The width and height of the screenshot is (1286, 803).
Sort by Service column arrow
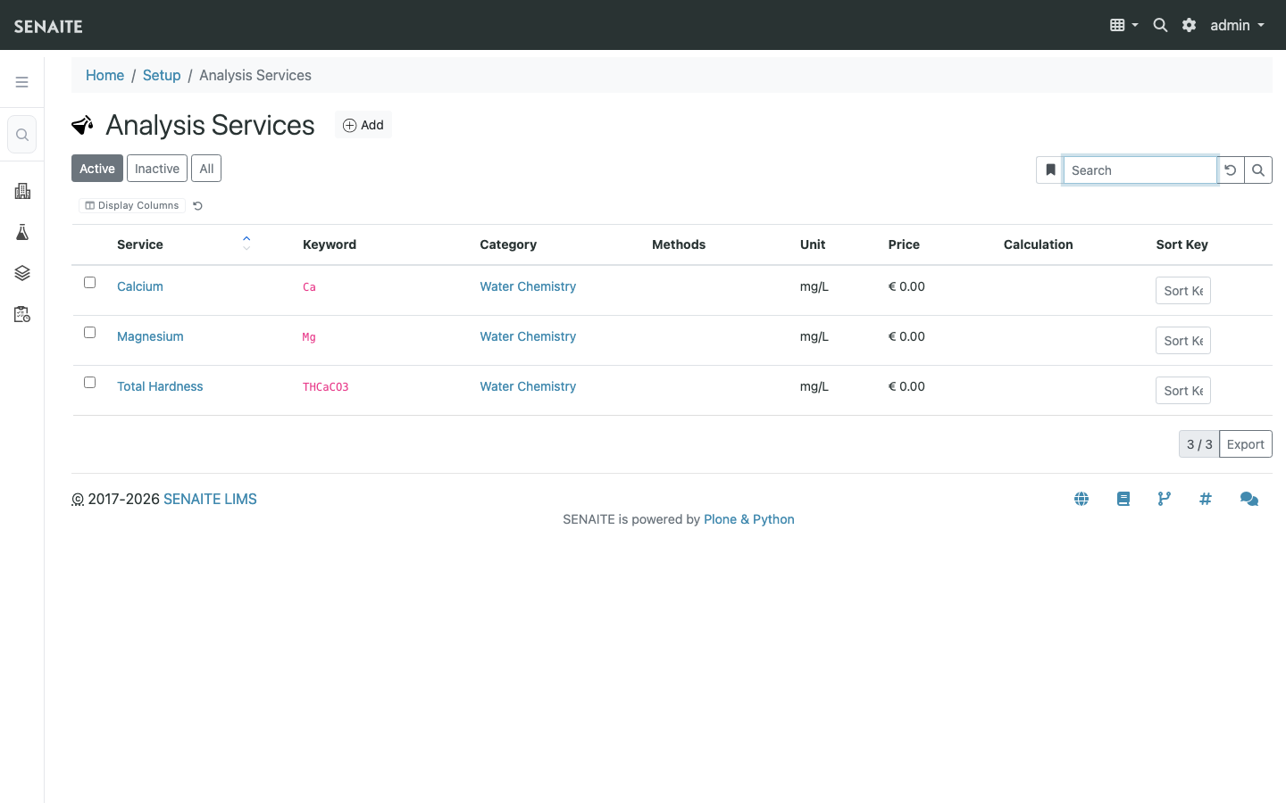tap(246, 243)
